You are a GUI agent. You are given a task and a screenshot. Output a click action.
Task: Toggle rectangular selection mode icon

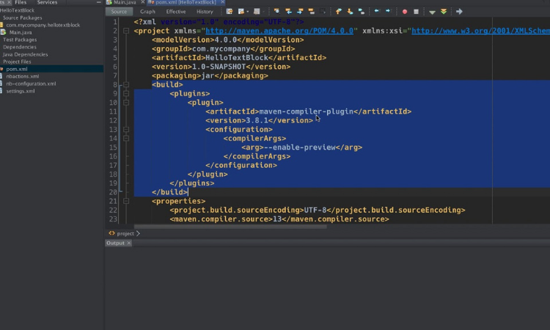pos(323,12)
